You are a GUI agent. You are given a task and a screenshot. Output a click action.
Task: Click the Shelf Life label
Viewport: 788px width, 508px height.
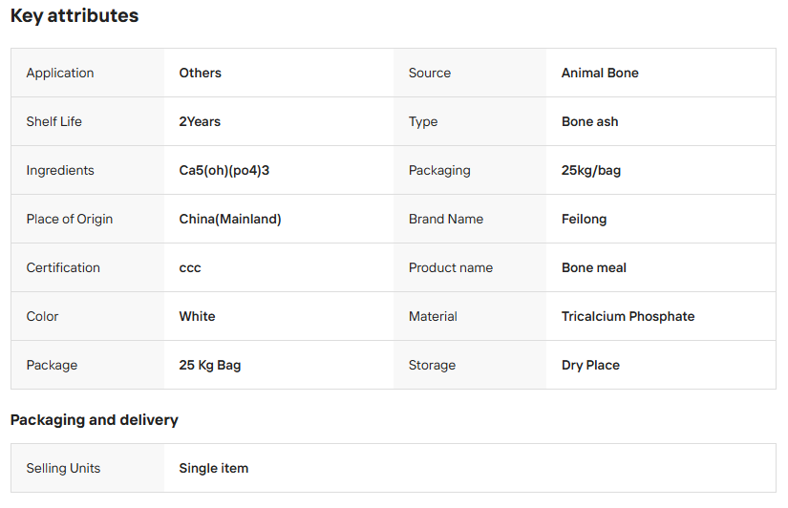pyautogui.click(x=56, y=121)
